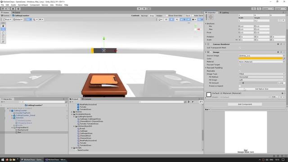Open the orange Color swatch picker
The height and width of the screenshot is (162, 288).
point(261,58)
